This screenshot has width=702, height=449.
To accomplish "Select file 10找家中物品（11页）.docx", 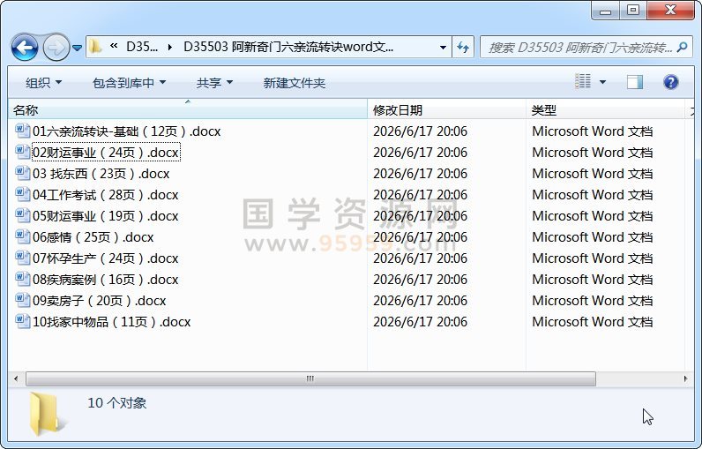I will [112, 321].
